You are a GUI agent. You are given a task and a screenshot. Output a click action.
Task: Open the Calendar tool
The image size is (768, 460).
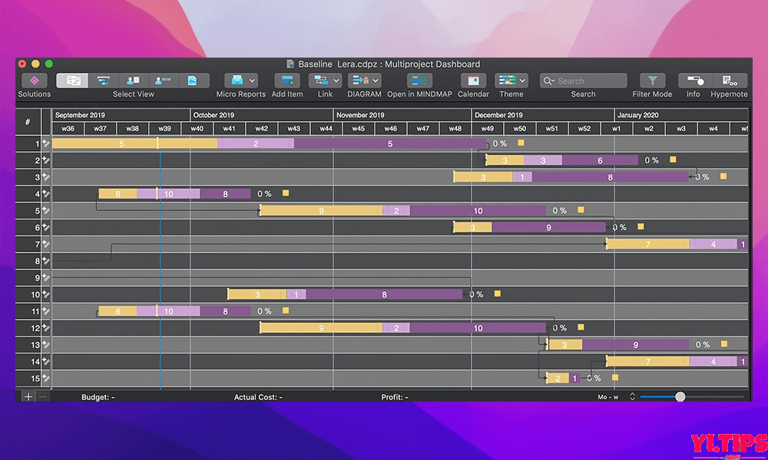(473, 80)
